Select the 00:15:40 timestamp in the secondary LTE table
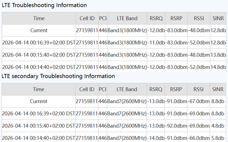This screenshot has height=142, width=228. (x=39, y=126)
